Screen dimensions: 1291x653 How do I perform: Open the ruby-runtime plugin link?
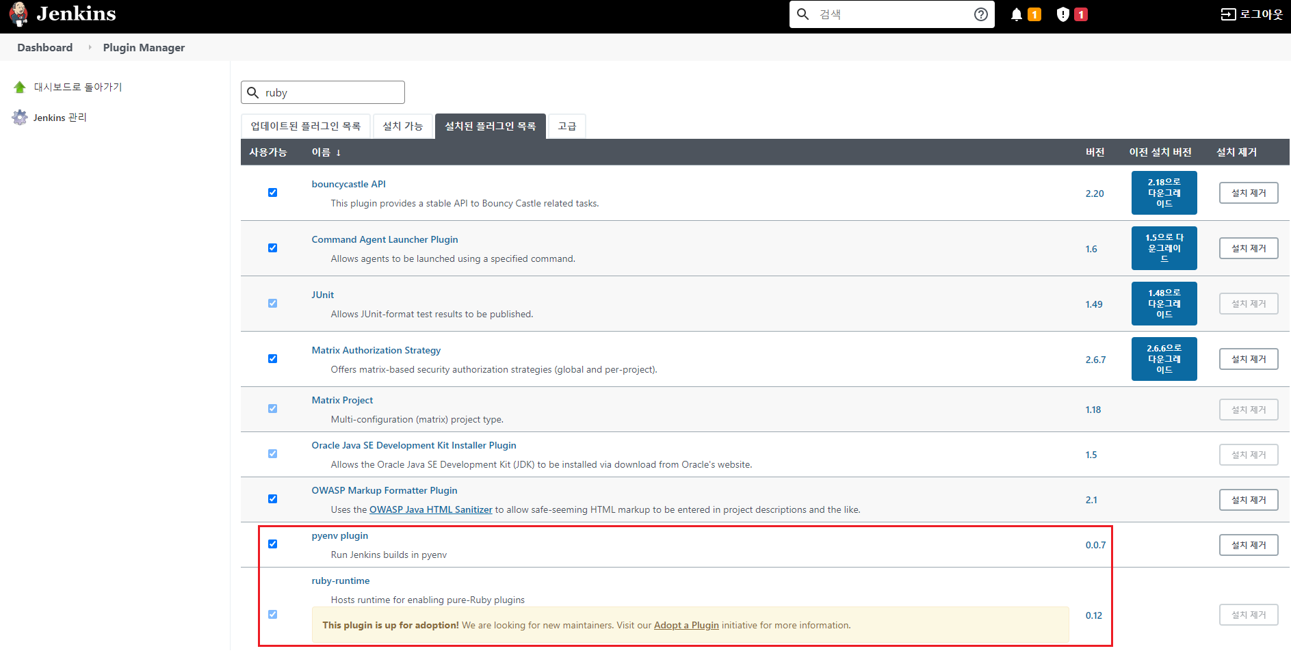pyautogui.click(x=340, y=581)
